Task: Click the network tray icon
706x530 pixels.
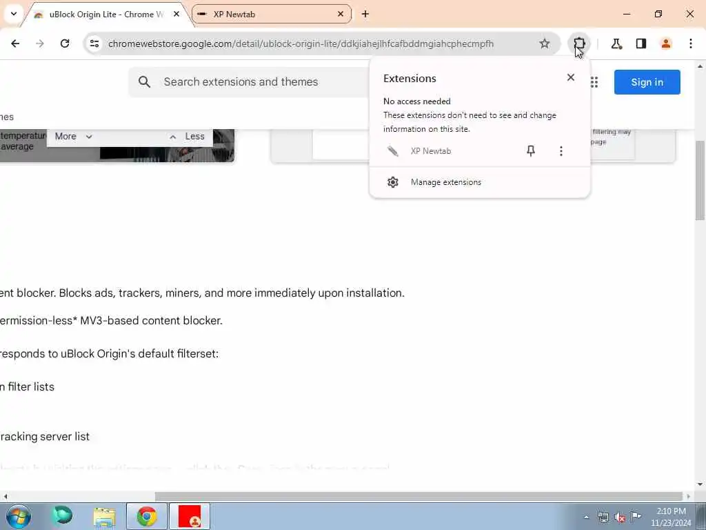Action: 603,518
